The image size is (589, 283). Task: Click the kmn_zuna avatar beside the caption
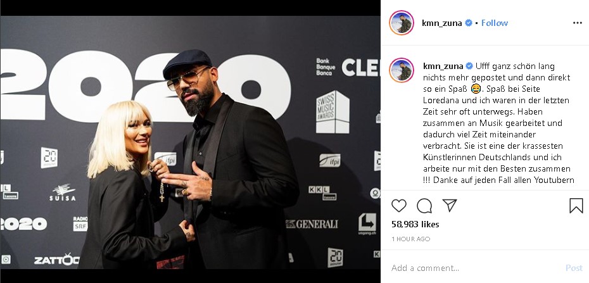point(402,70)
